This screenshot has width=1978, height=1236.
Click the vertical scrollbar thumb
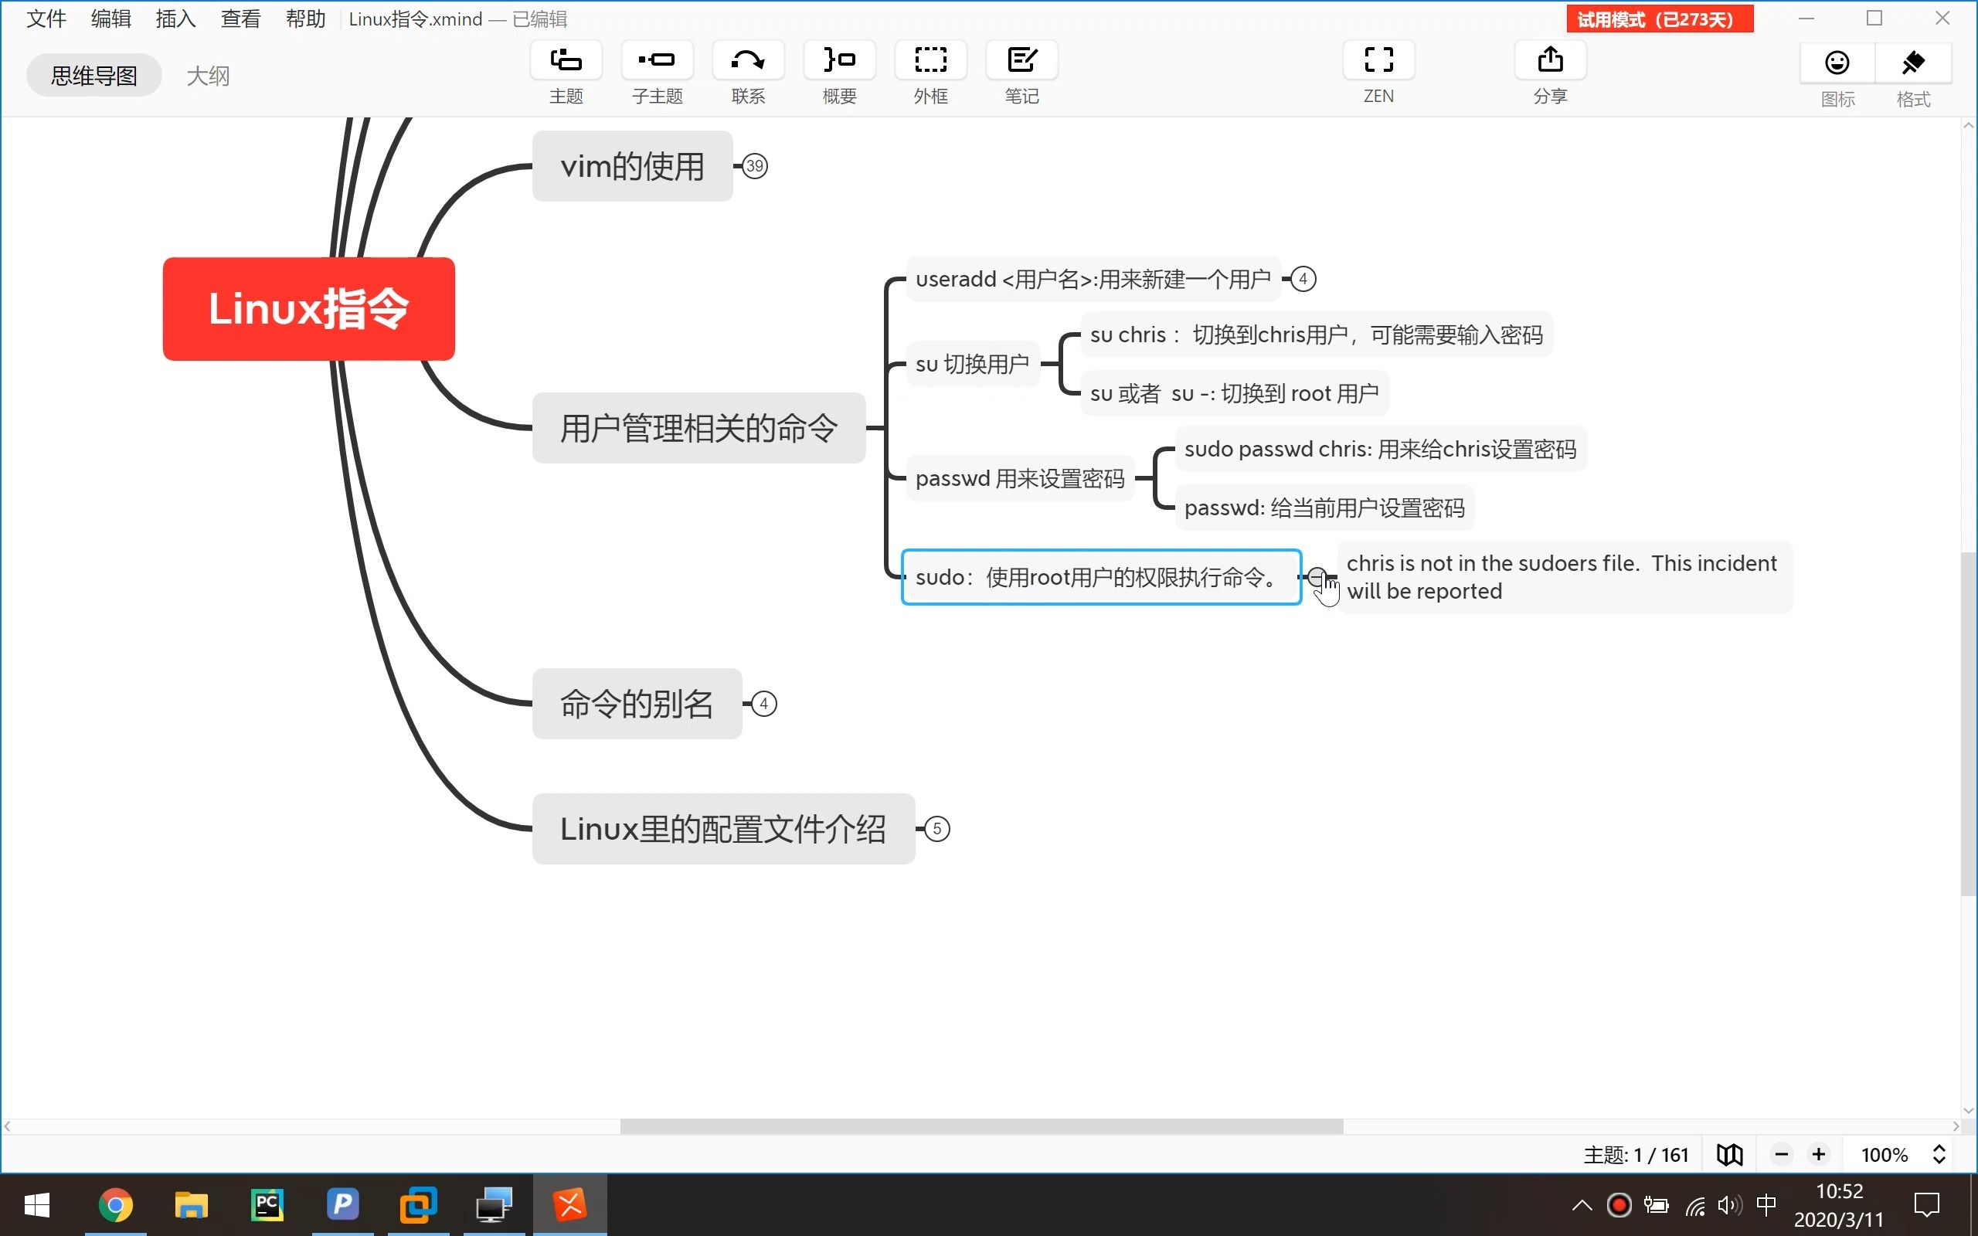click(x=1968, y=725)
